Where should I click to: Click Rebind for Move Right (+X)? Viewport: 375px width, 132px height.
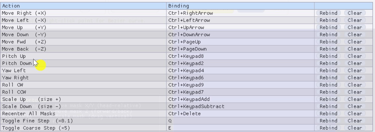[x=328, y=13]
